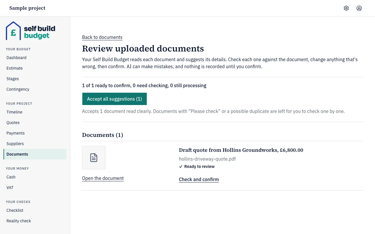Select the hollins-driveway-quote.pdf file name
This screenshot has width=375, height=234.
(207, 159)
